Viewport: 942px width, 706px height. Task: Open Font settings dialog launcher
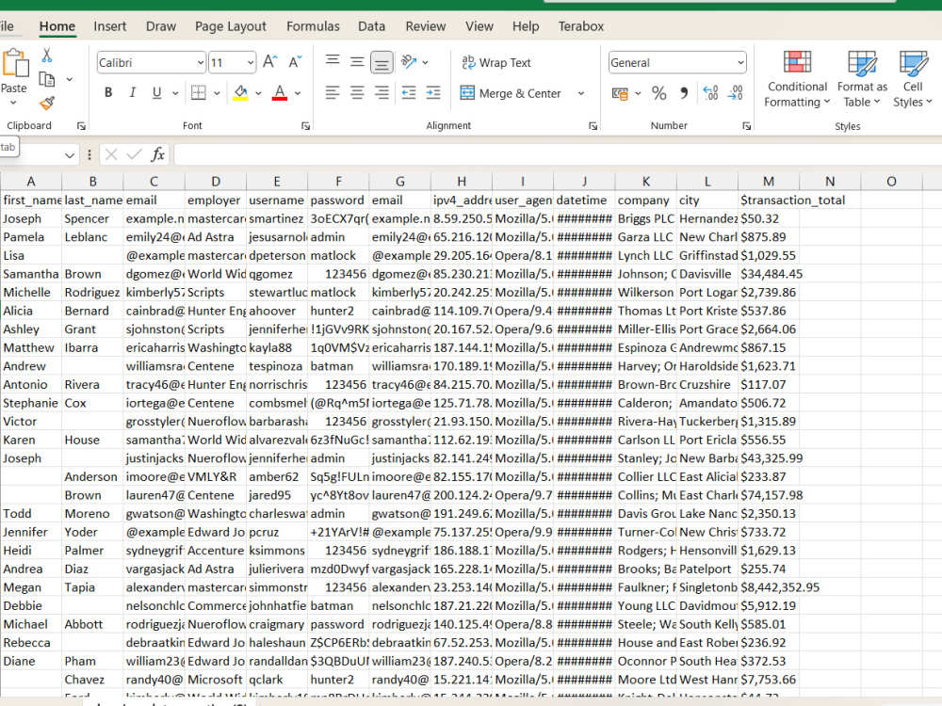(306, 126)
